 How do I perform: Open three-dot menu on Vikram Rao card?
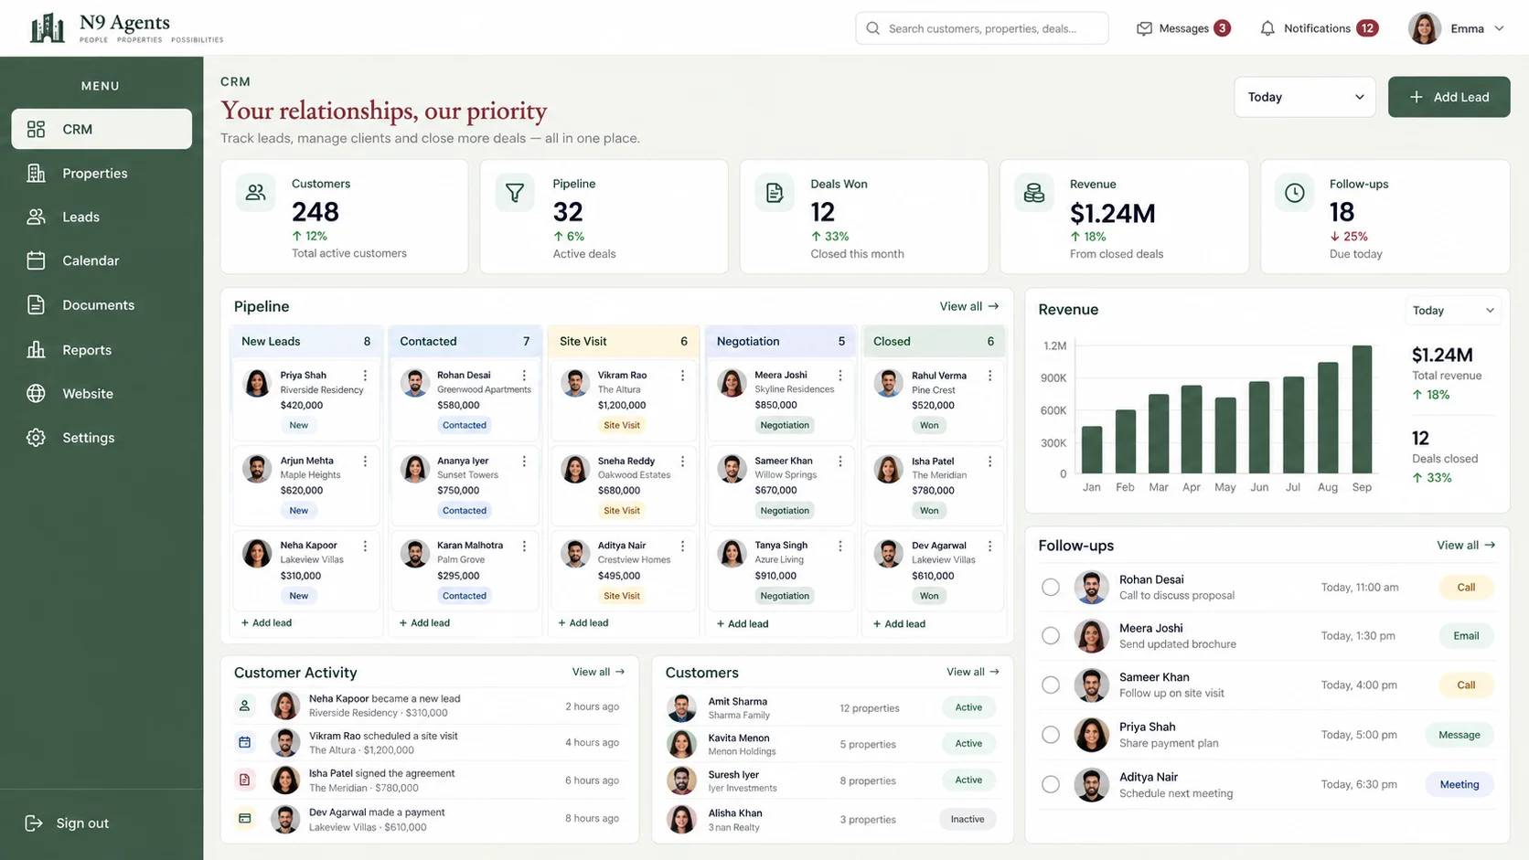click(x=682, y=376)
